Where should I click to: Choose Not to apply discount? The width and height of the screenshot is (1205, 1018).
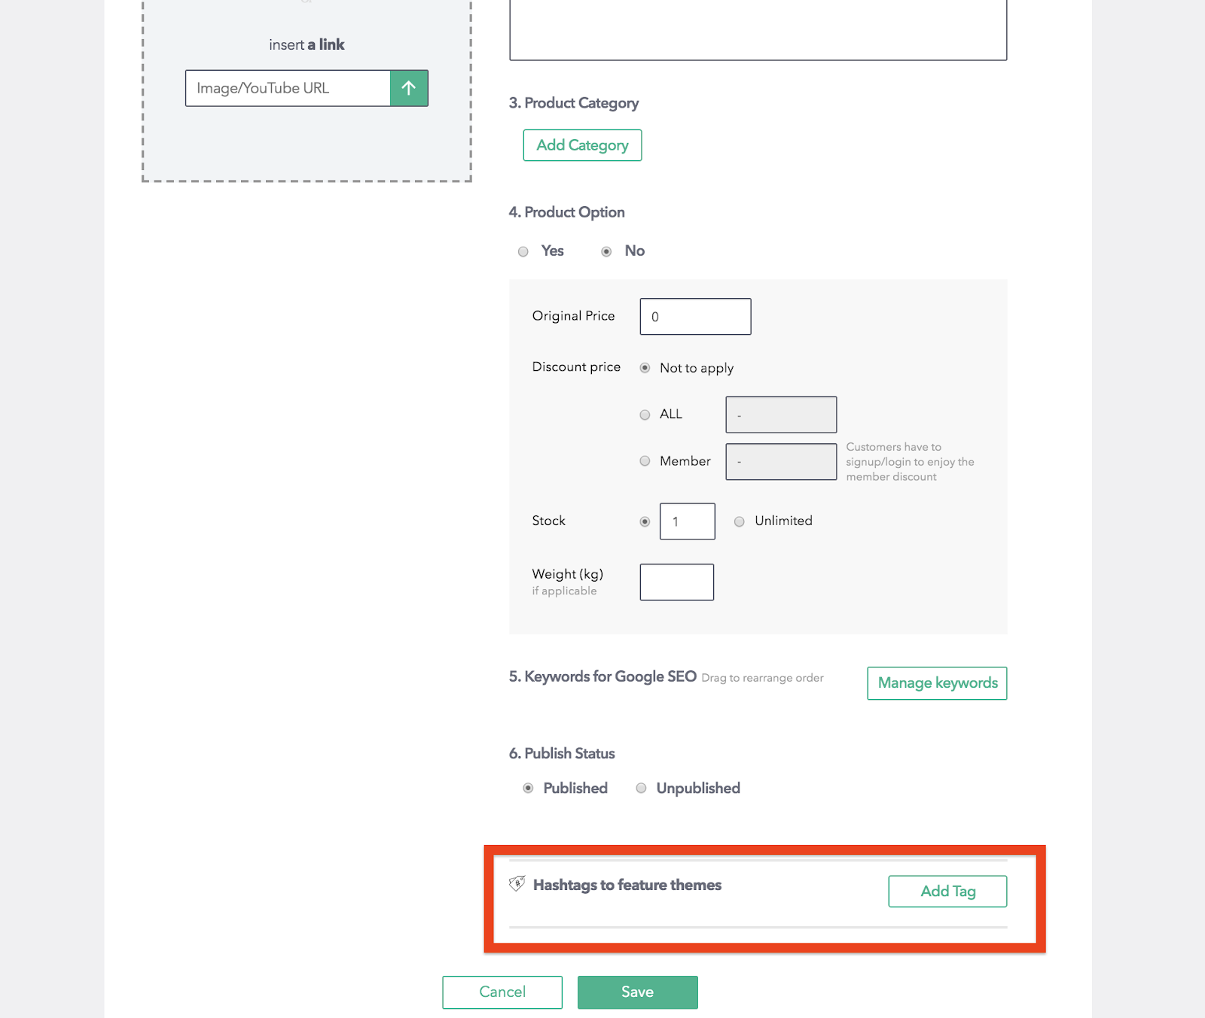(645, 368)
